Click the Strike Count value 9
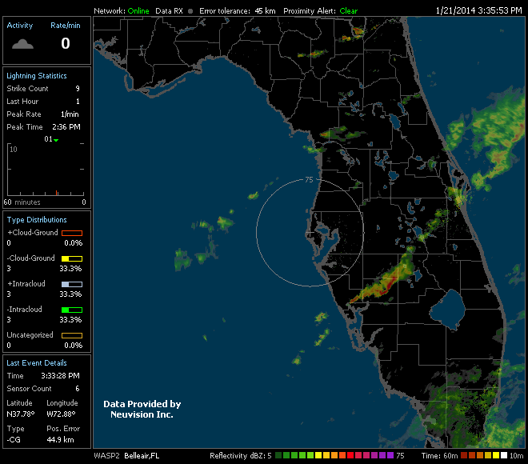 pyautogui.click(x=78, y=89)
